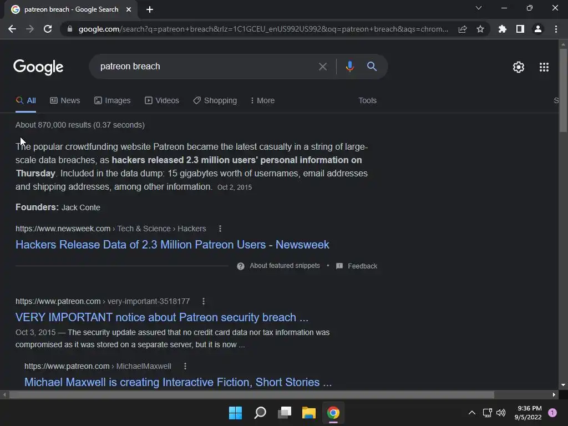Open Chrome profile avatar icon
This screenshot has height=426, width=568.
click(x=538, y=29)
